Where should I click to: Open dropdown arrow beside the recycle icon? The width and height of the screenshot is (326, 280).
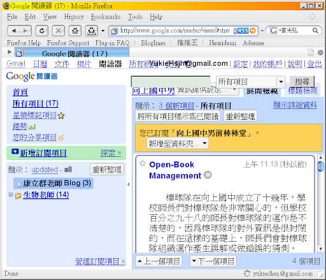103,31
